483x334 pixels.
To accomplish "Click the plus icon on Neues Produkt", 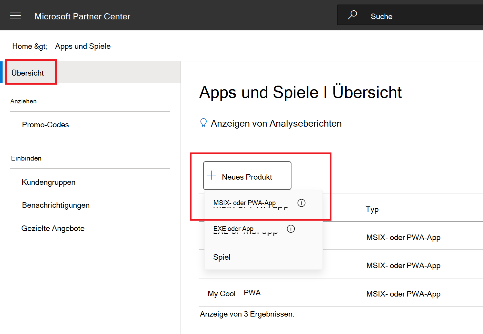I will point(212,175).
